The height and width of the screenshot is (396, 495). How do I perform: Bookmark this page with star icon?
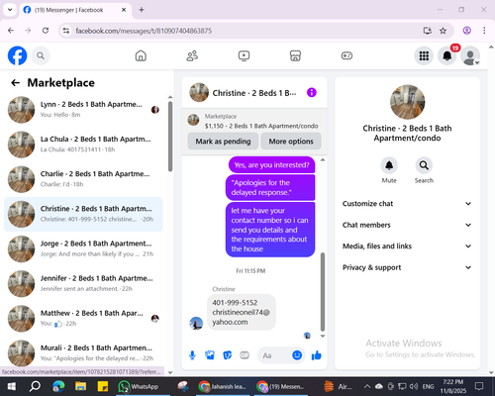point(443,31)
